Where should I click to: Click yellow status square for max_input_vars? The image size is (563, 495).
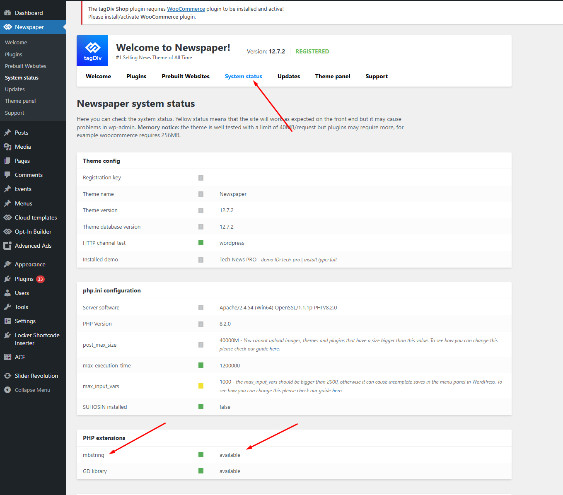tap(201, 386)
